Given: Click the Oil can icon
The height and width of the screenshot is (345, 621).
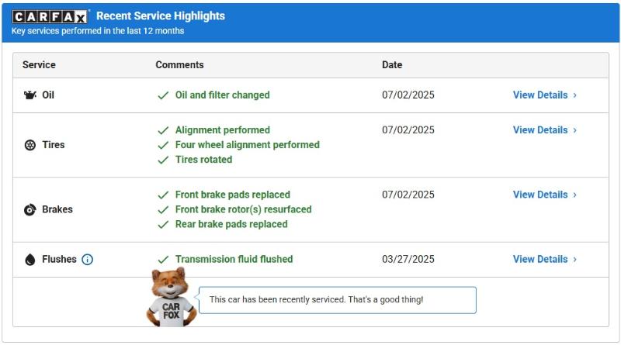Looking at the screenshot, I should coord(30,95).
